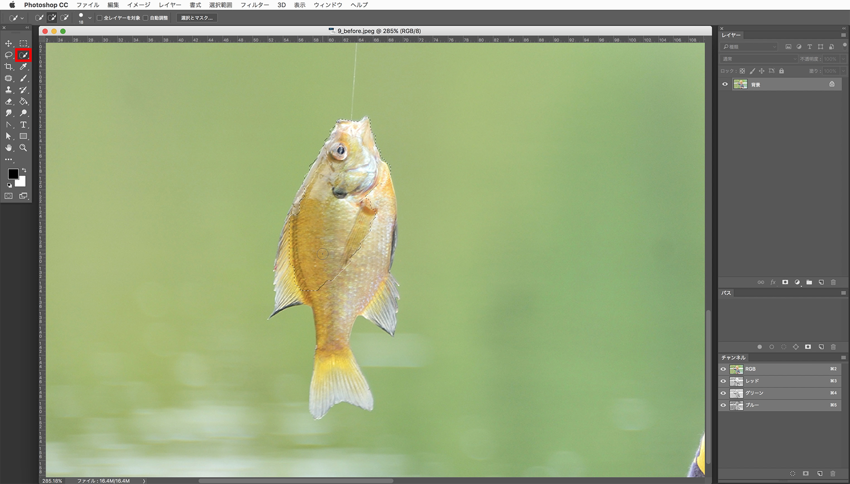Viewport: 850px width, 484px height.
Task: Swap foreground and background colors
Action: pos(24,170)
